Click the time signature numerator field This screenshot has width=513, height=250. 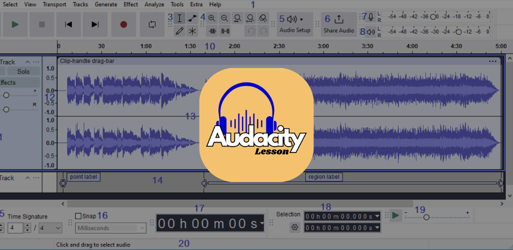(x=16, y=228)
